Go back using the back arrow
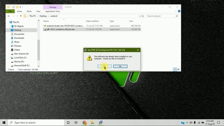The height and width of the screenshot is (126, 224). 9,16
